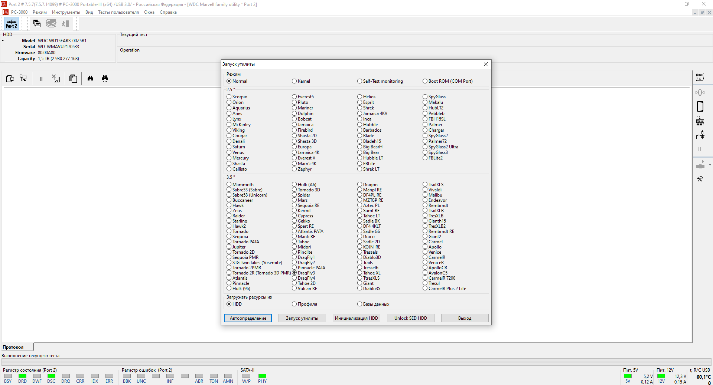The height and width of the screenshot is (385, 713).
Task: Click the binoculars icon with dots below
Action: (105, 78)
